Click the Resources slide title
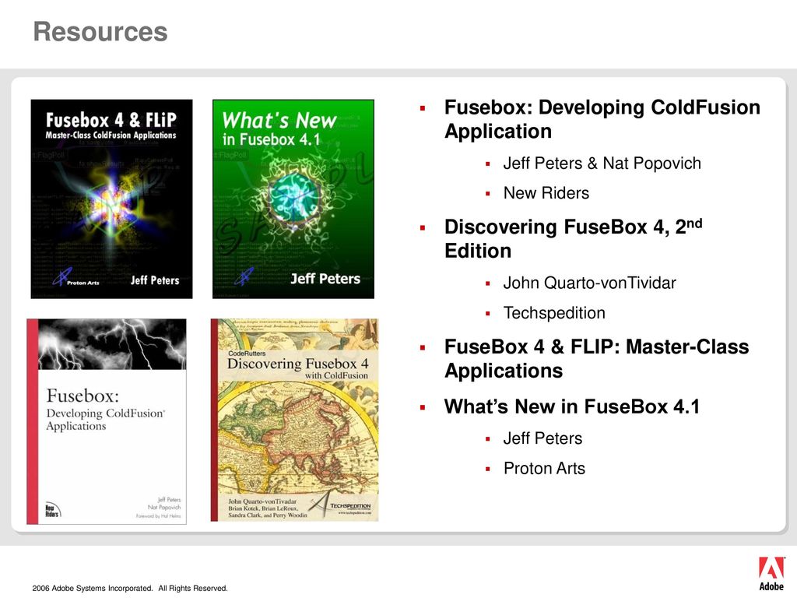 tap(100, 31)
